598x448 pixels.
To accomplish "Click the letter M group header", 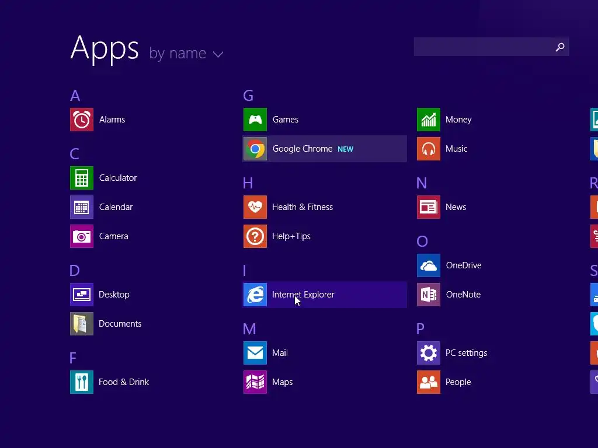I will [x=249, y=329].
